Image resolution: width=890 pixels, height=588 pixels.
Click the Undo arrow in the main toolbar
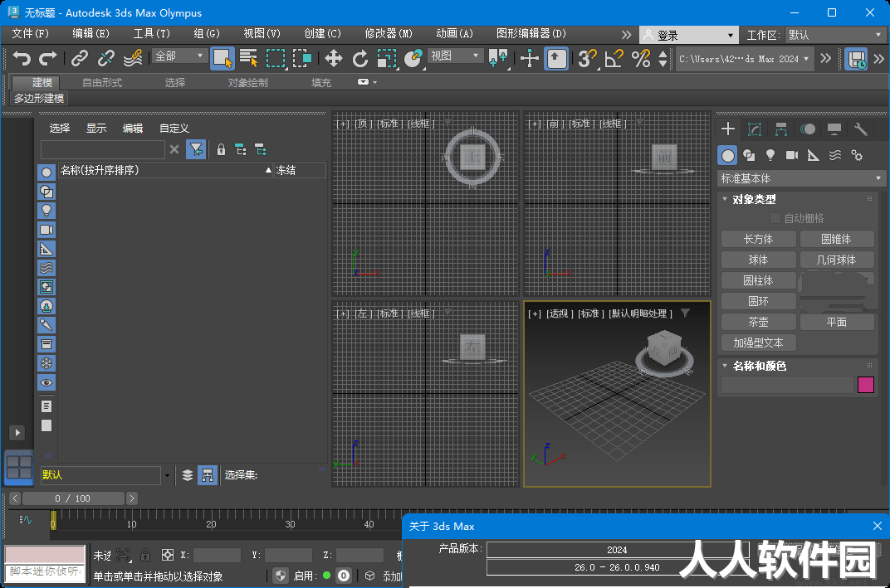click(22, 58)
